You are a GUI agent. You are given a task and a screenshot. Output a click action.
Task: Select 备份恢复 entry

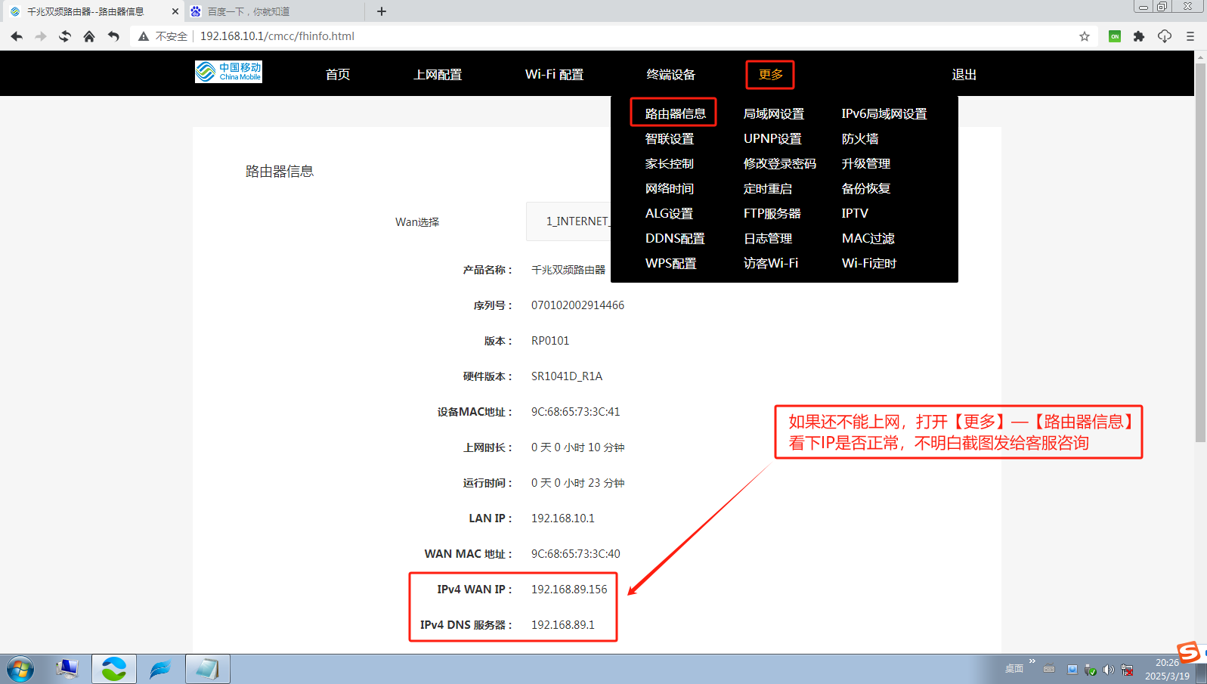coord(866,188)
